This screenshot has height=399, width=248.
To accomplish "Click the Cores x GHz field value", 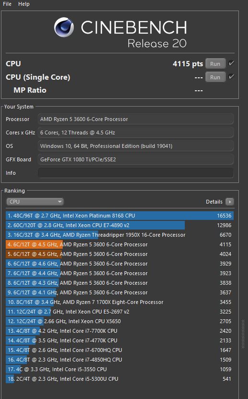I will pos(135,133).
